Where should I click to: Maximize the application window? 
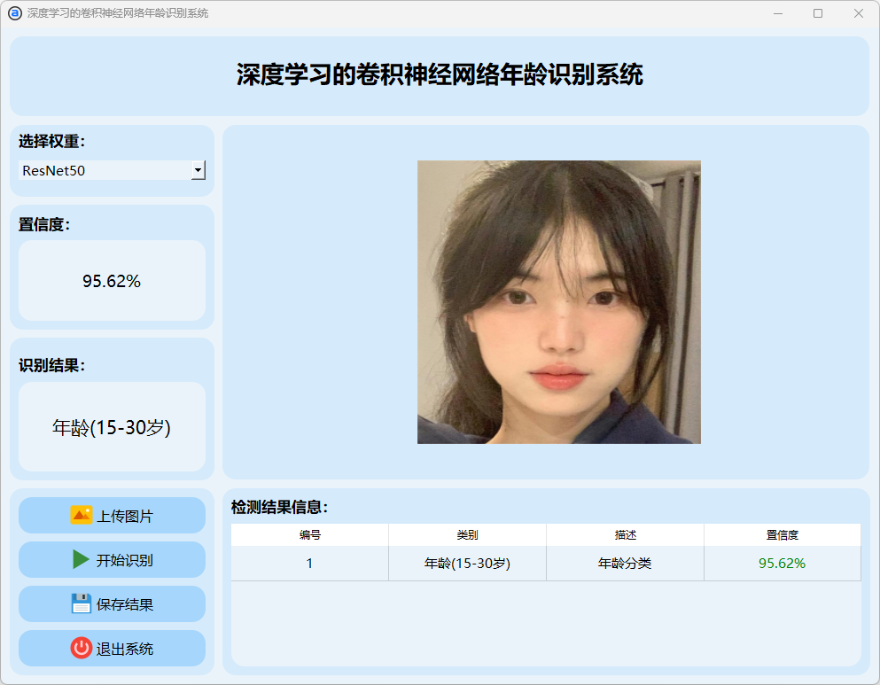pyautogui.click(x=817, y=13)
